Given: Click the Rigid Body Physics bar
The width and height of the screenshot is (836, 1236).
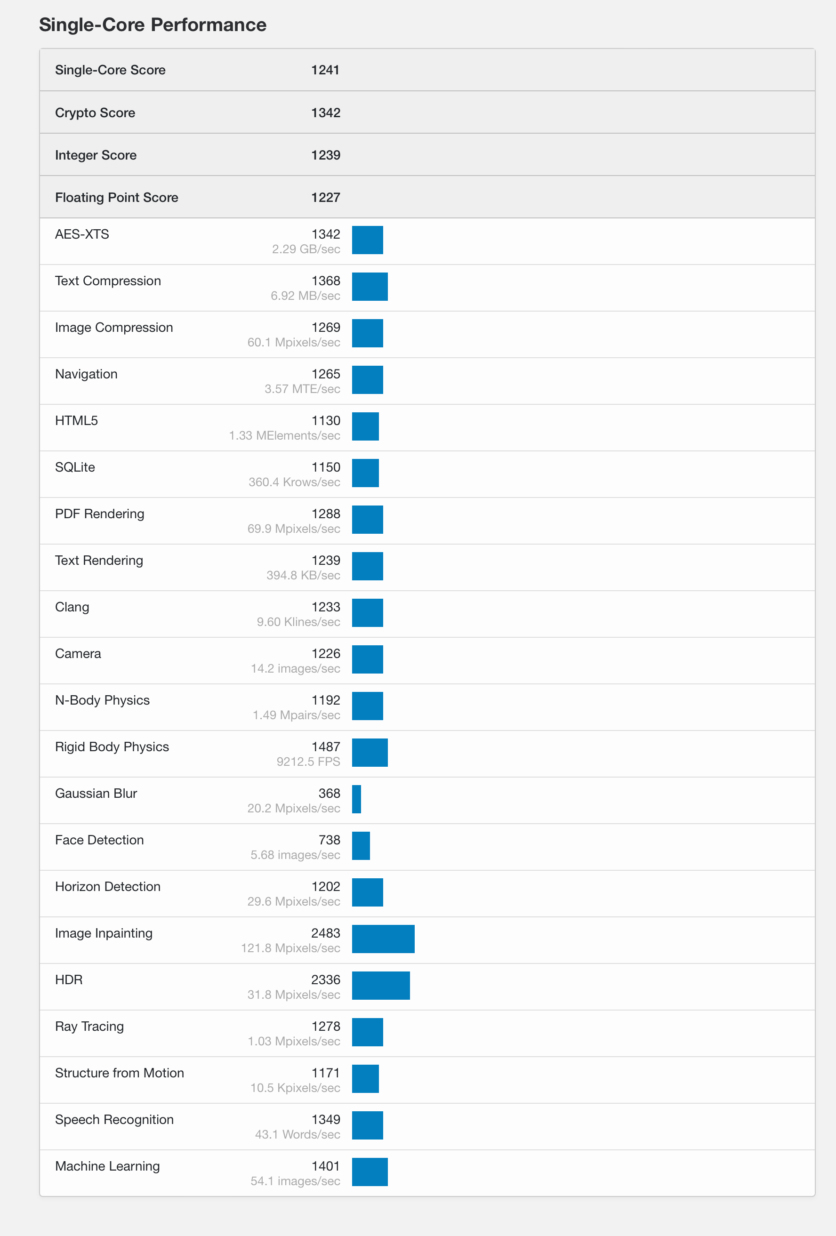Looking at the screenshot, I should coord(370,753).
